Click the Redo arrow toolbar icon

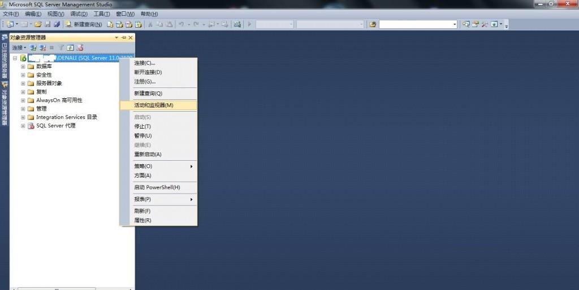196,24
